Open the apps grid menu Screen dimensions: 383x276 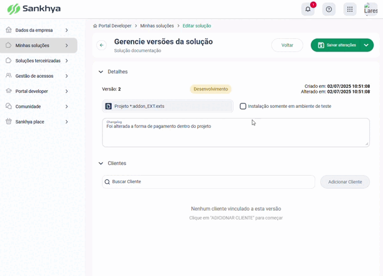pyautogui.click(x=350, y=9)
